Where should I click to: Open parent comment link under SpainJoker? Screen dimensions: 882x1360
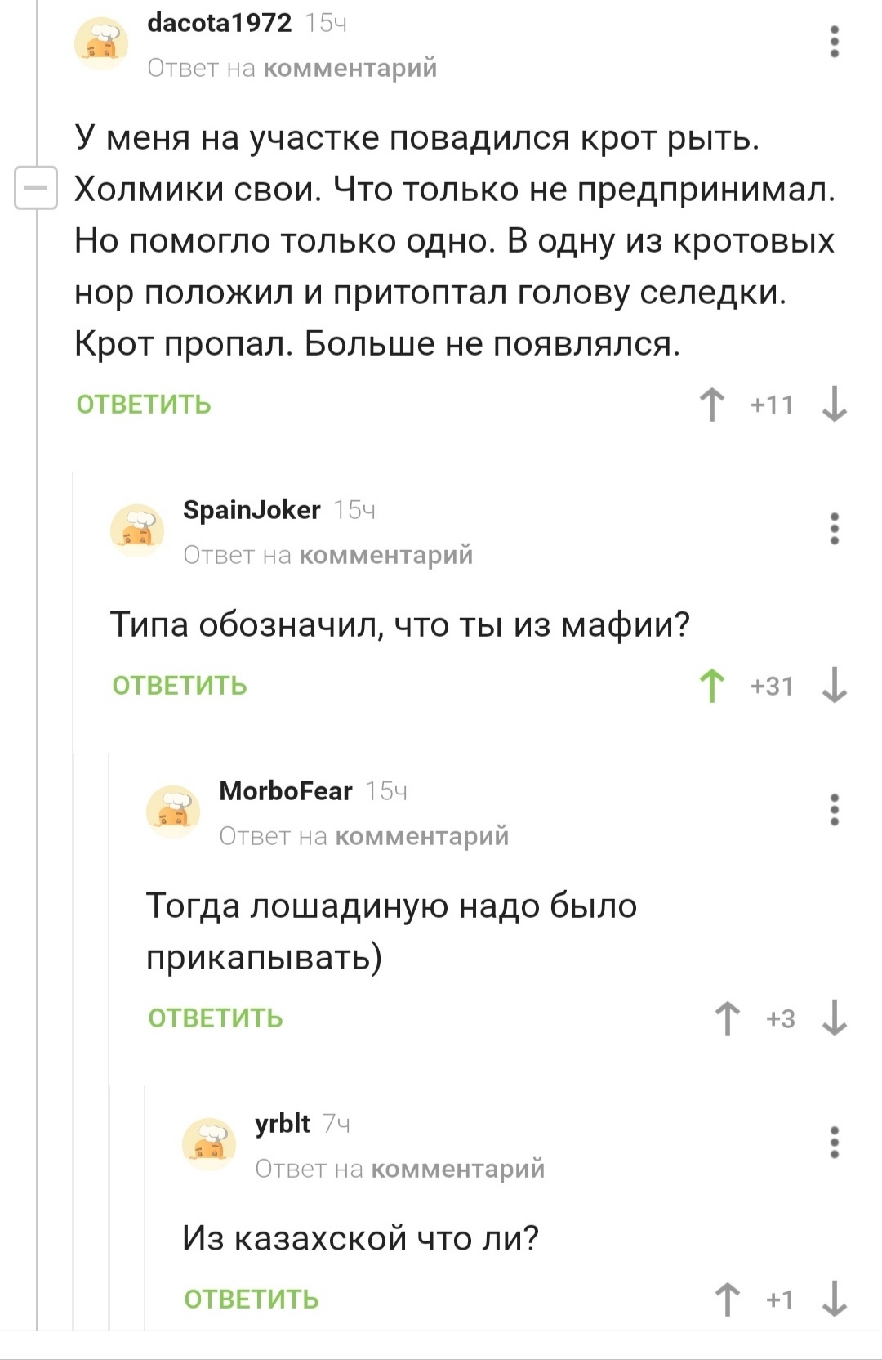click(385, 555)
